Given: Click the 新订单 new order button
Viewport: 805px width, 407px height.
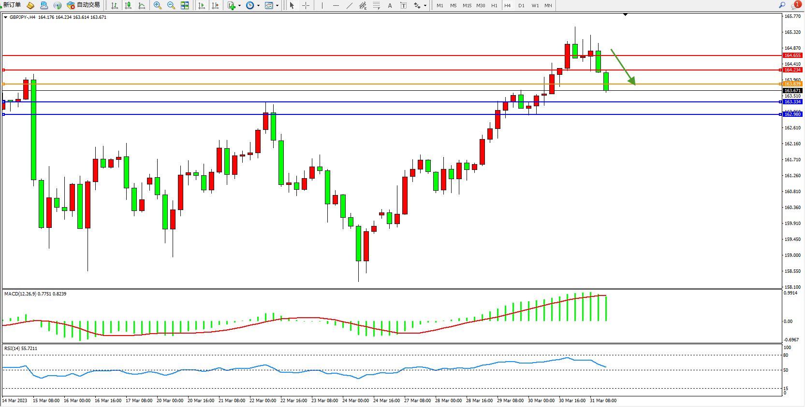Looking at the screenshot, I should [11, 5].
